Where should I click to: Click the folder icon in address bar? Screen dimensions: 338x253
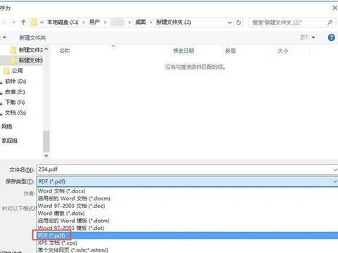pos(34,22)
